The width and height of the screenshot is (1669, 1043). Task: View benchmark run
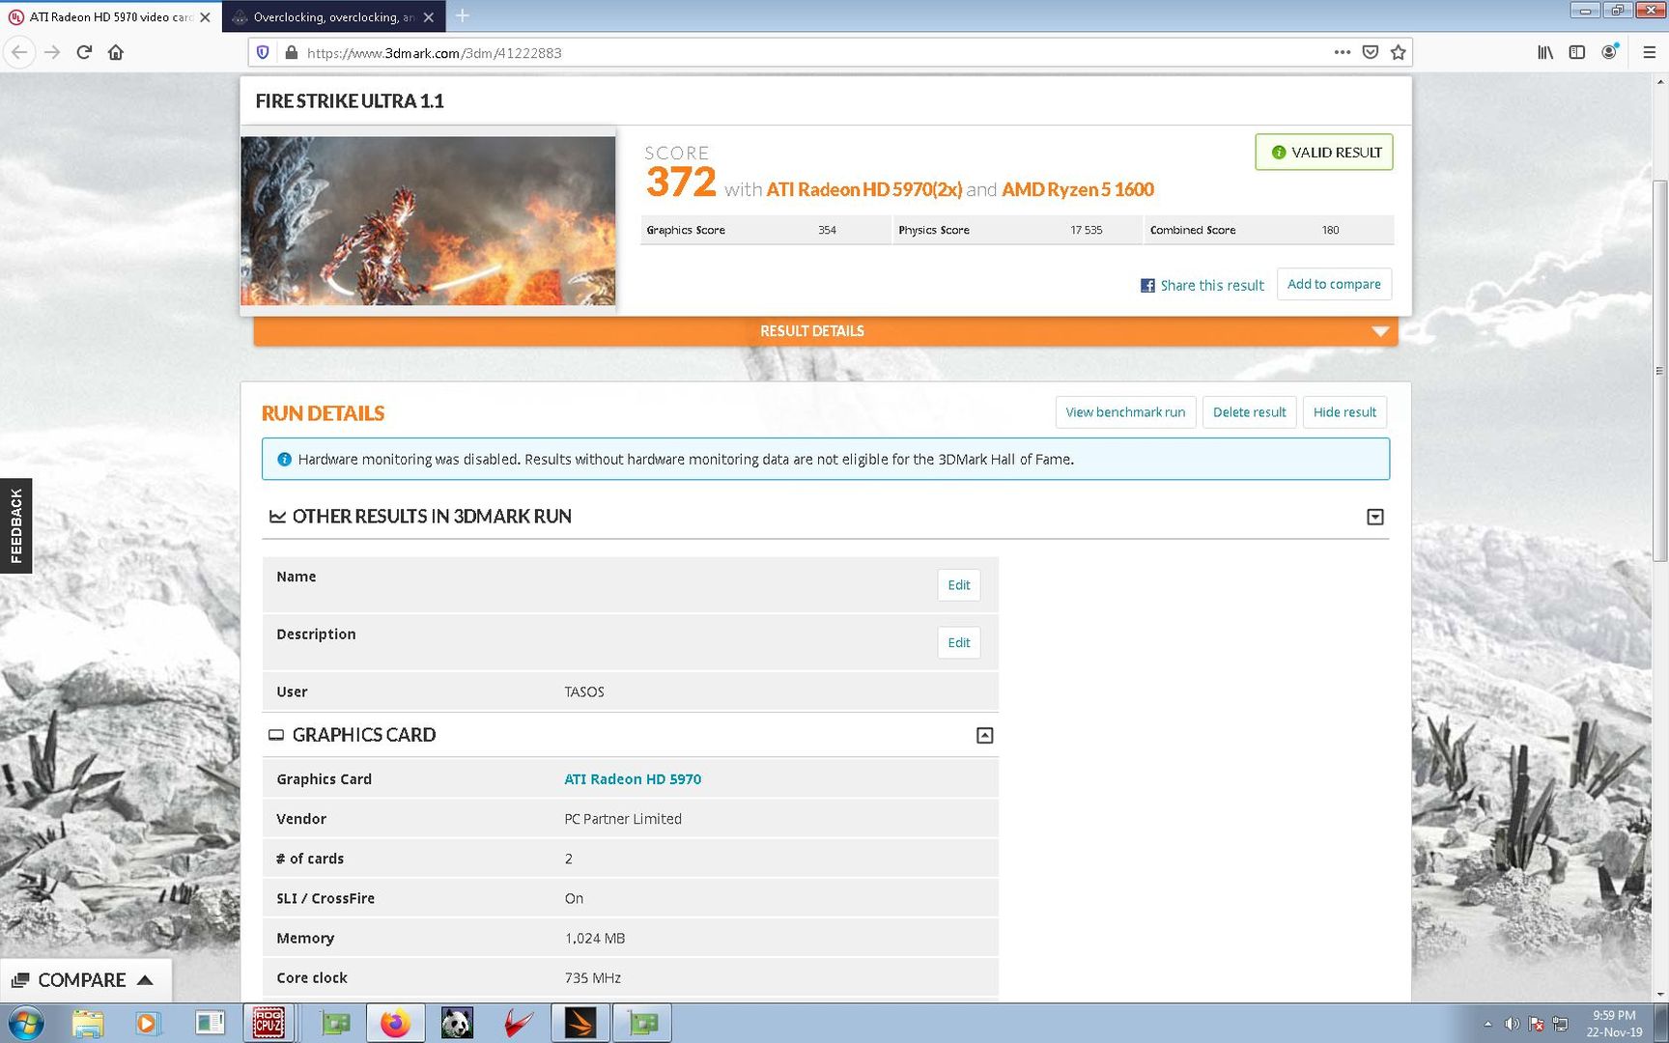(x=1125, y=412)
